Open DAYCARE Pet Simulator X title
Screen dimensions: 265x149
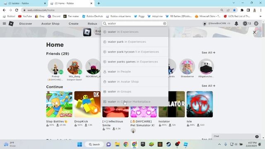[142, 123]
